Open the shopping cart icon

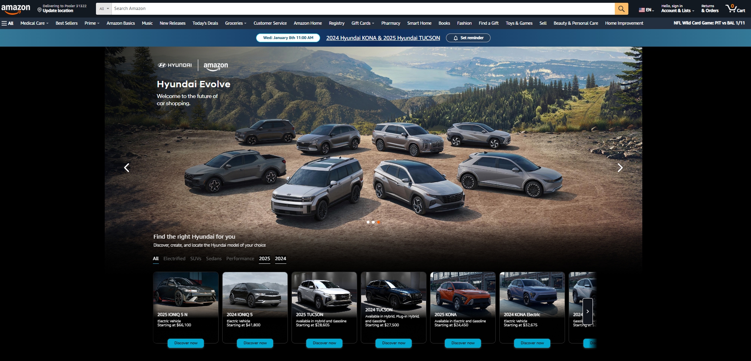pos(735,9)
